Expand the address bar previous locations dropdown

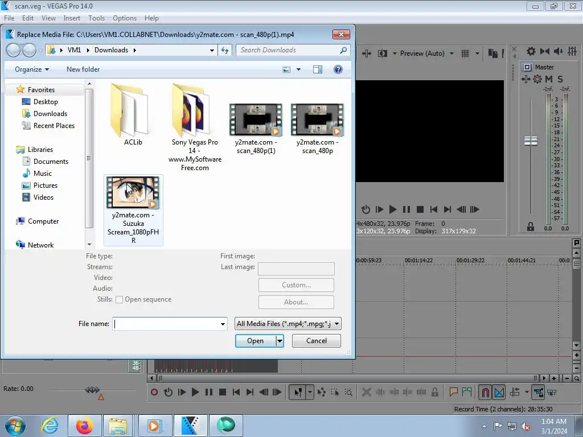212,50
